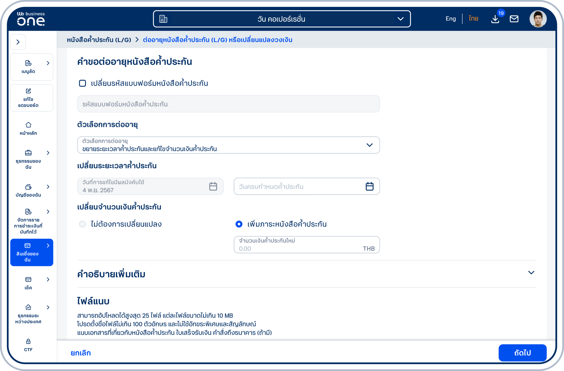Enable the เปลี่ยนรหัสแบบฟอร์มหนังสือค้ำประกัน checkbox
The height and width of the screenshot is (371, 564).
[x=83, y=83]
